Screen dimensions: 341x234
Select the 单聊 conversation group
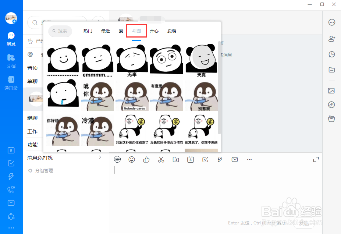click(x=32, y=81)
